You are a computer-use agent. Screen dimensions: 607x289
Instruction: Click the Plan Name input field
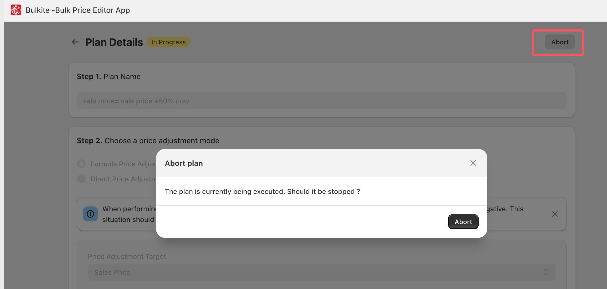click(321, 101)
